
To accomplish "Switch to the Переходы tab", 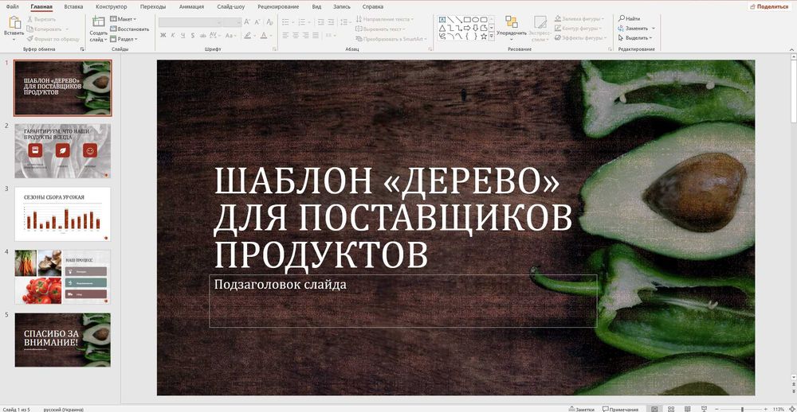I will [x=153, y=6].
